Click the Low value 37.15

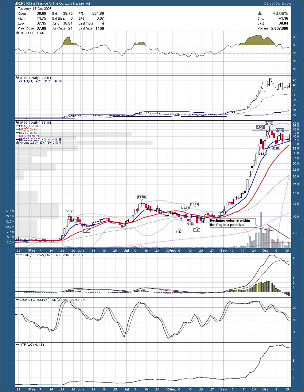pyautogui.click(x=41, y=23)
